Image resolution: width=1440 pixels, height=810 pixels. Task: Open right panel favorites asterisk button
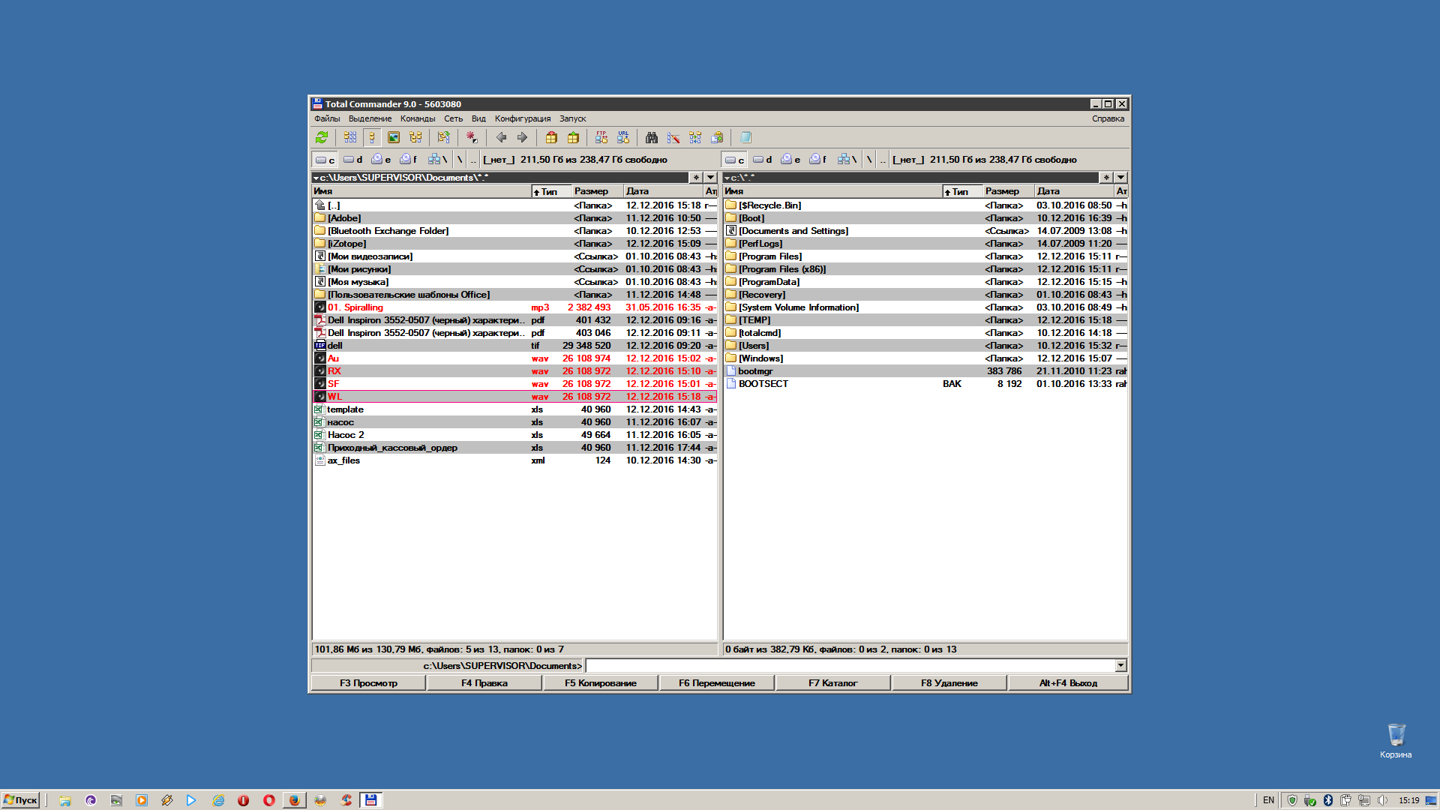coord(1106,178)
